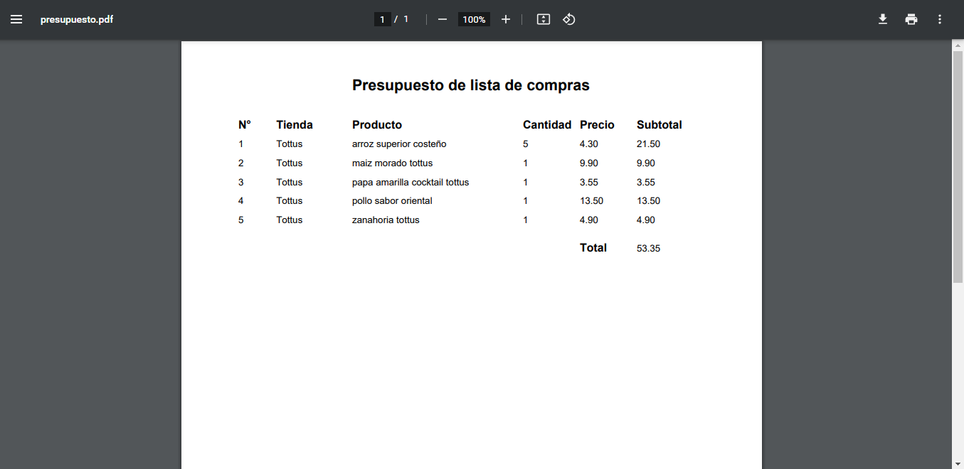The width and height of the screenshot is (964, 469).
Task: Click the maiz morado tottus product cell
Action: 393,163
